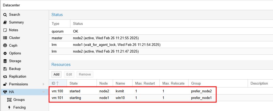Sort by State column header
This screenshot has width=273, height=111.
click(82, 84)
